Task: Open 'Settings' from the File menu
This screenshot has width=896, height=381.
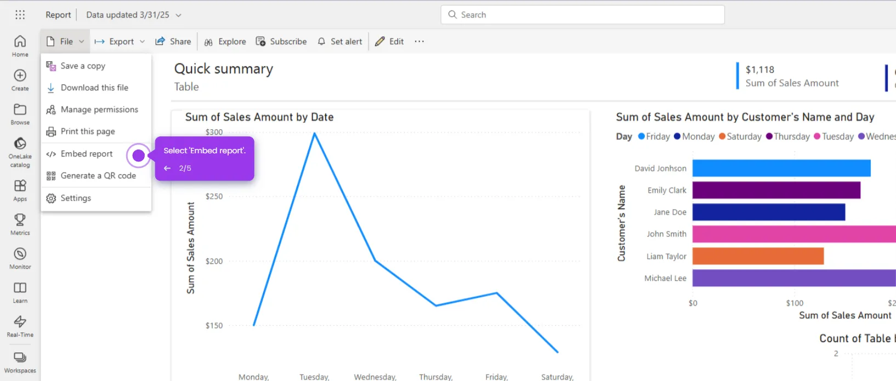Action: [96, 198]
